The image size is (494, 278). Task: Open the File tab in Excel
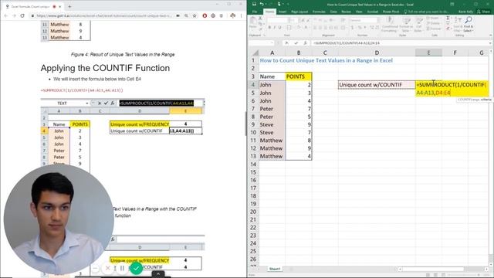(x=255, y=12)
